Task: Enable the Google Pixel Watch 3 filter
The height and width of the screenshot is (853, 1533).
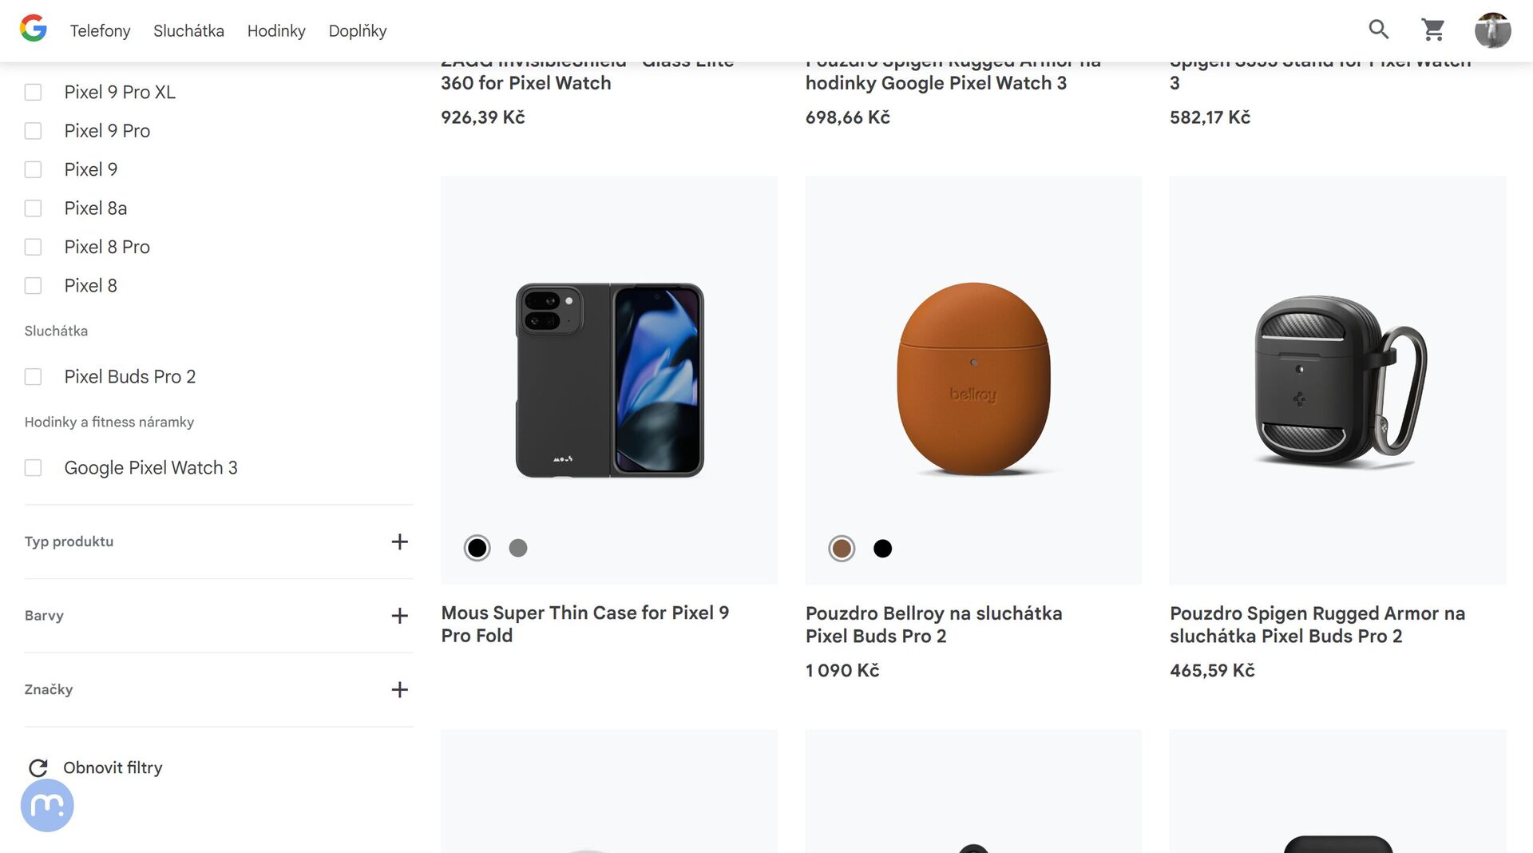Action: tap(33, 468)
